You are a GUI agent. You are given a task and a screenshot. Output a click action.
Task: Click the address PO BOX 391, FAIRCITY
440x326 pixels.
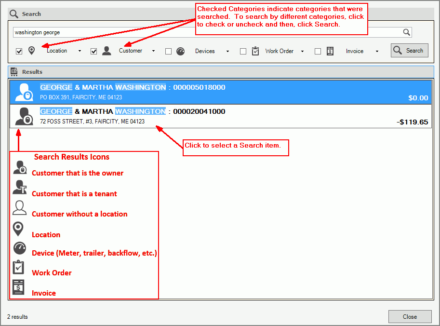pos(81,97)
